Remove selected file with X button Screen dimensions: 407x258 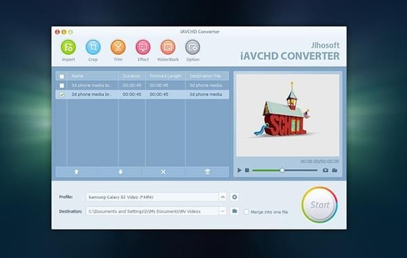[163, 172]
